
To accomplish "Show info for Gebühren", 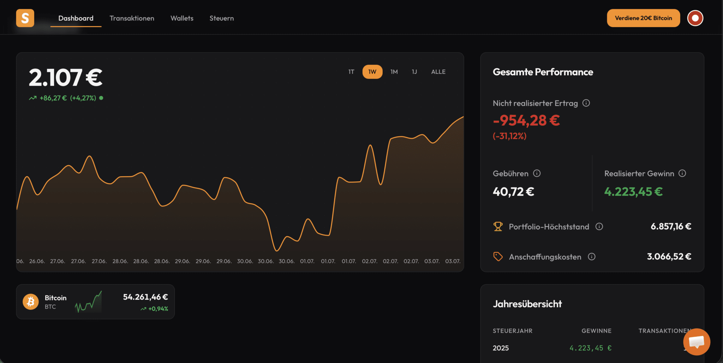I will (537, 173).
